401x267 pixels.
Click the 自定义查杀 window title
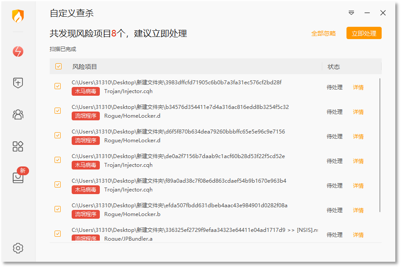tap(72, 13)
